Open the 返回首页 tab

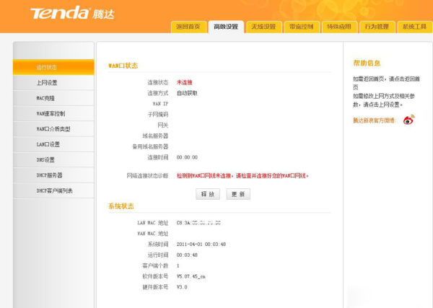188,27
